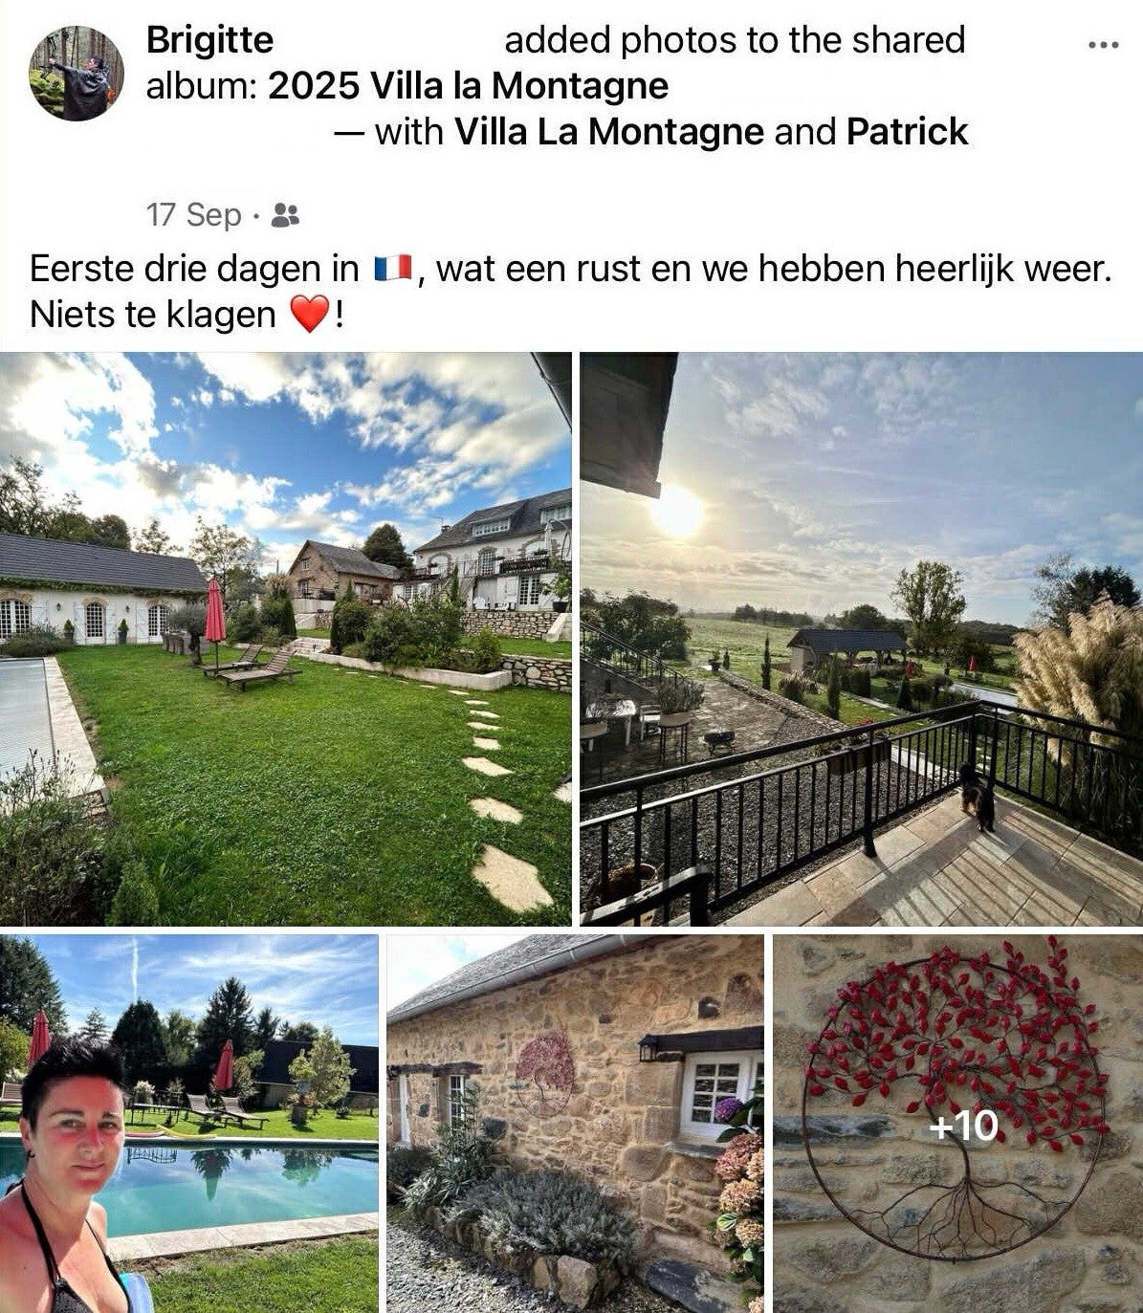The width and height of the screenshot is (1143, 1313).
Task: Click the 'added photos to the shared' text
Action: 735,40
